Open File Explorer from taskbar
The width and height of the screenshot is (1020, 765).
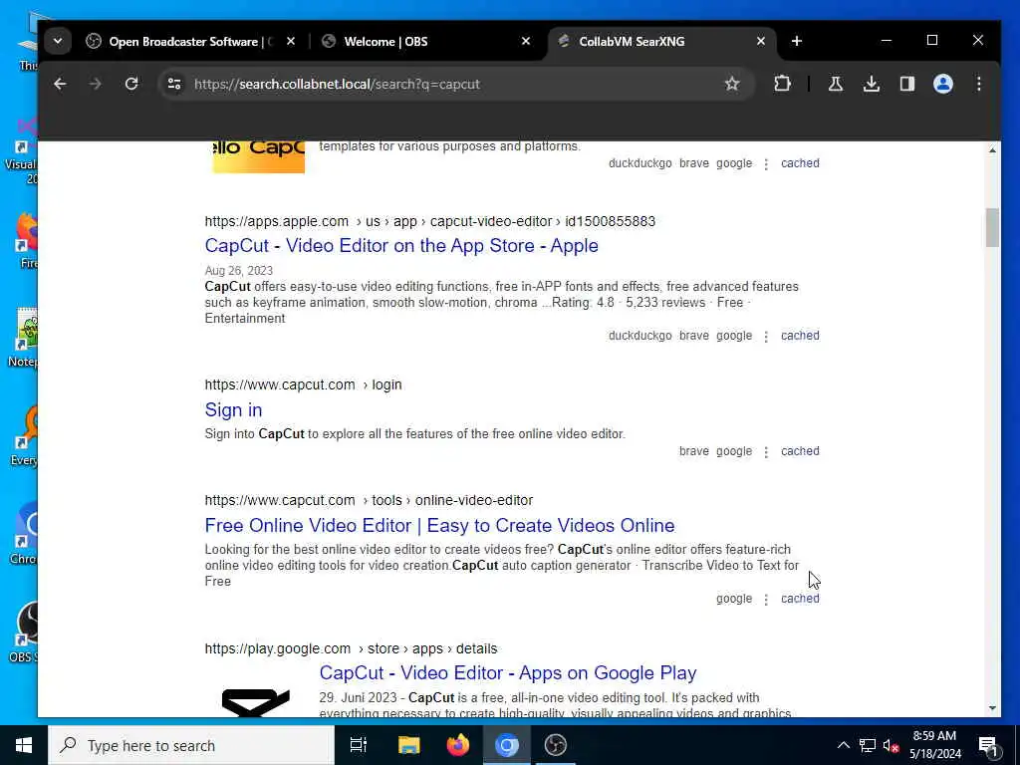(408, 745)
